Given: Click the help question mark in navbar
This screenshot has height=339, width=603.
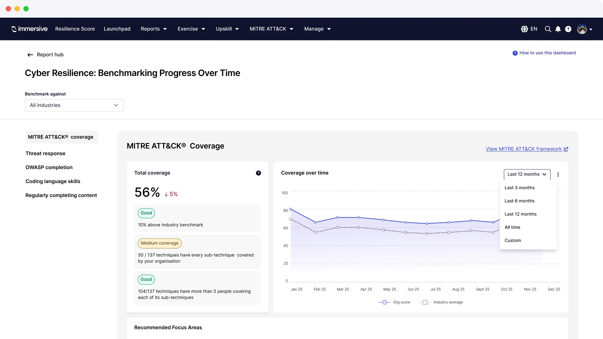Looking at the screenshot, I should coord(568,29).
